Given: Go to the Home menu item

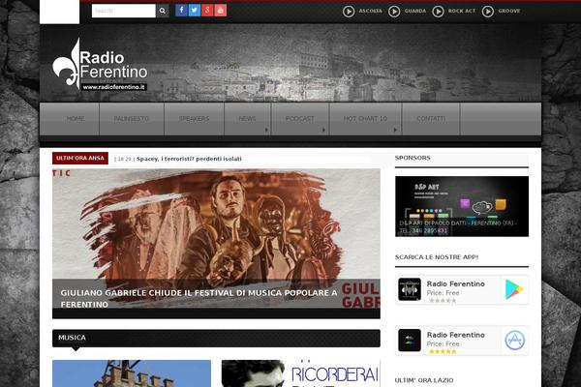Looking at the screenshot, I should (76, 118).
